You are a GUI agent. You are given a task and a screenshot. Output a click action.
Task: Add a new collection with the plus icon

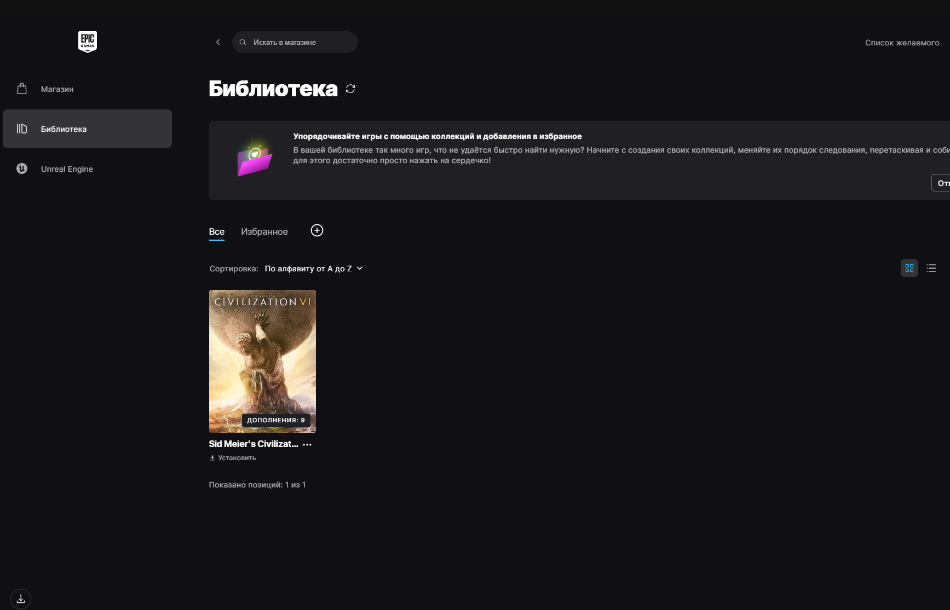click(317, 230)
